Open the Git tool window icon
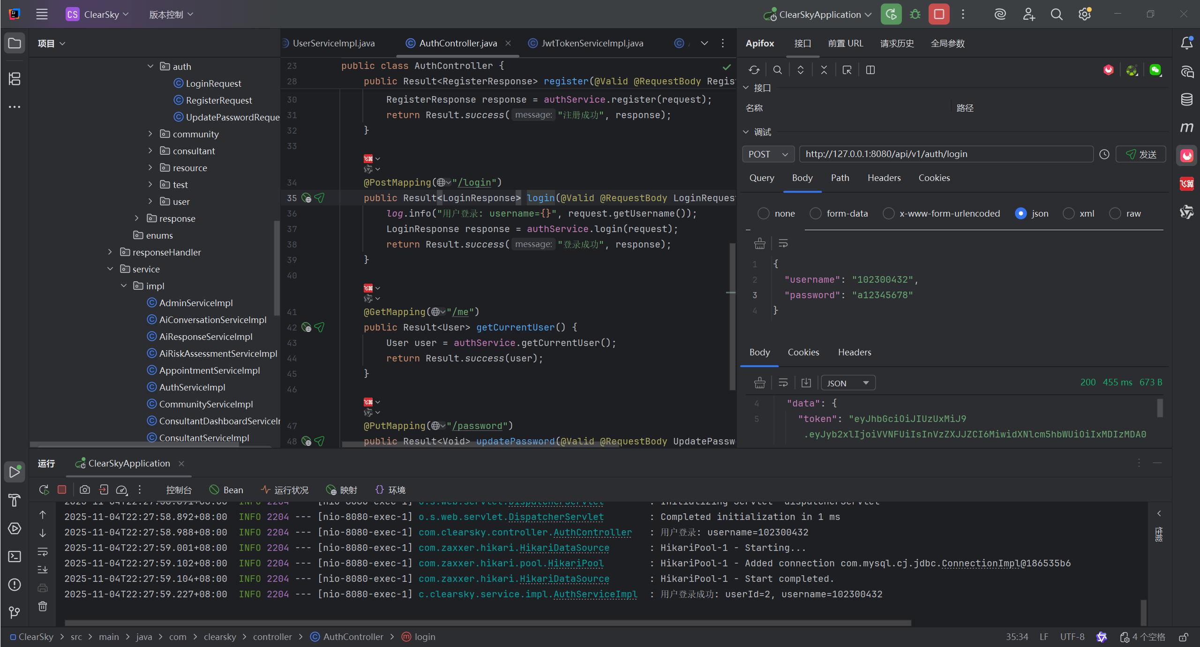The image size is (1200, 647). [x=15, y=612]
